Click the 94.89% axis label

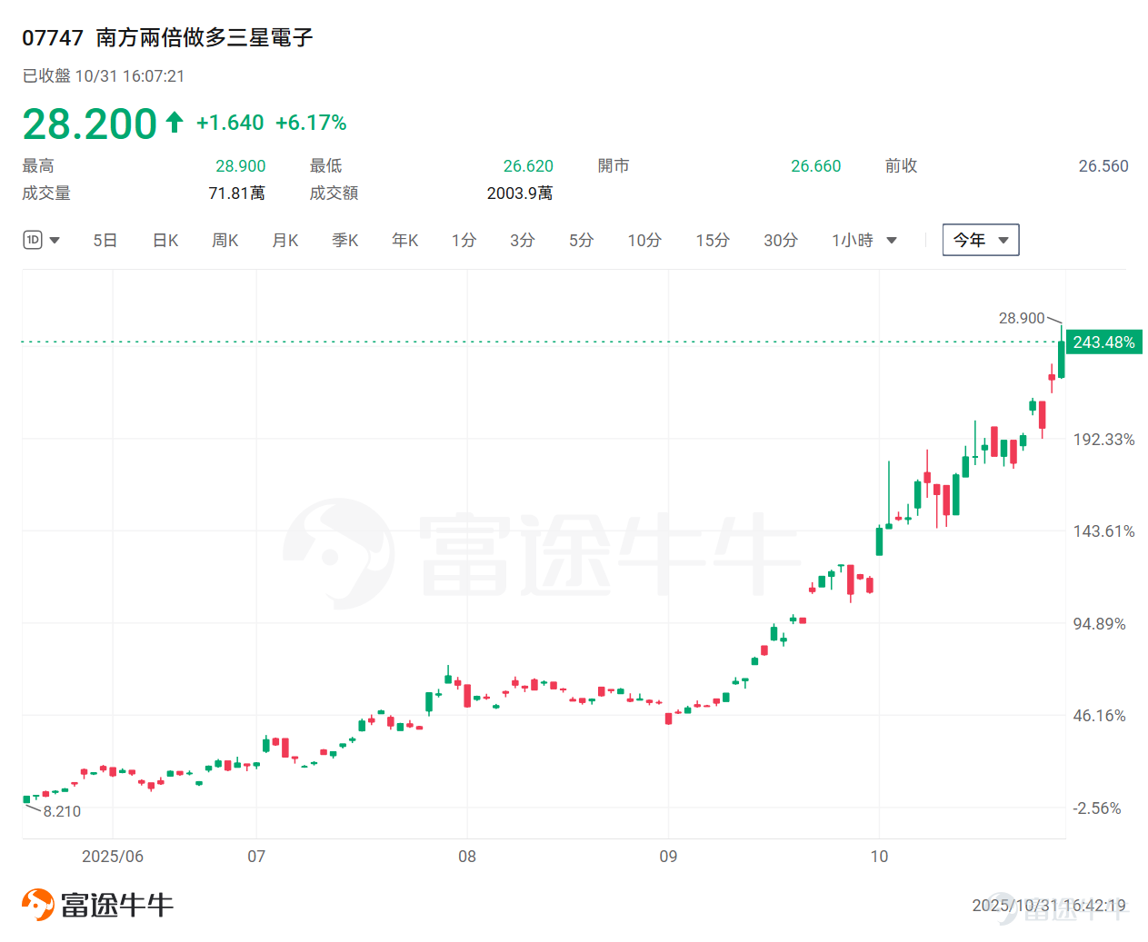1099,624
